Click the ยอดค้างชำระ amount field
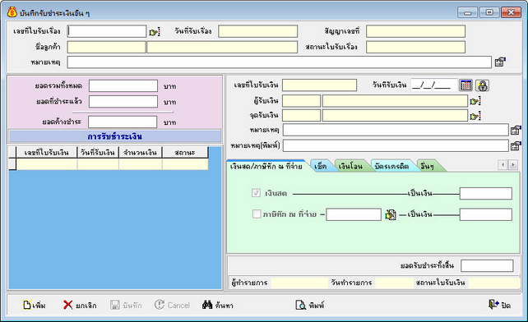This screenshot has height=322, width=528. [123, 122]
